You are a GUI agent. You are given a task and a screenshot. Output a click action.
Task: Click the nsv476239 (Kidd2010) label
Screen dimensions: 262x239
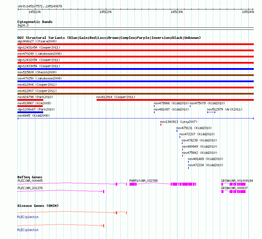coord(199,140)
